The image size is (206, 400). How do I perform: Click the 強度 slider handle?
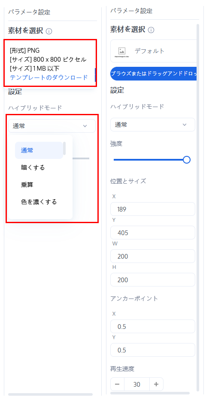click(x=187, y=160)
